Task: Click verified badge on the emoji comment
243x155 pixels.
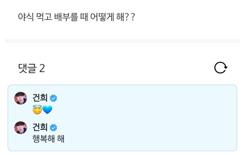Action: click(x=53, y=98)
